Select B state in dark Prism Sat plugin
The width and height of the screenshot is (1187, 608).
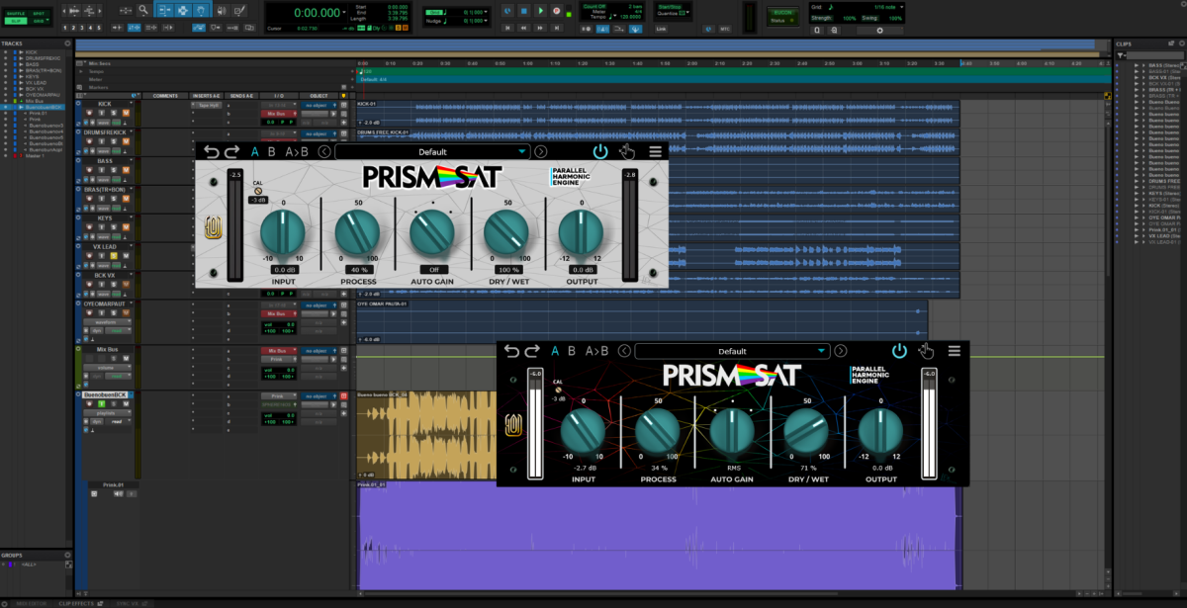coord(573,350)
